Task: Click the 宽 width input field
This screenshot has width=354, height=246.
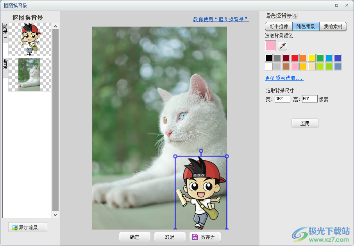Action: [x=282, y=99]
